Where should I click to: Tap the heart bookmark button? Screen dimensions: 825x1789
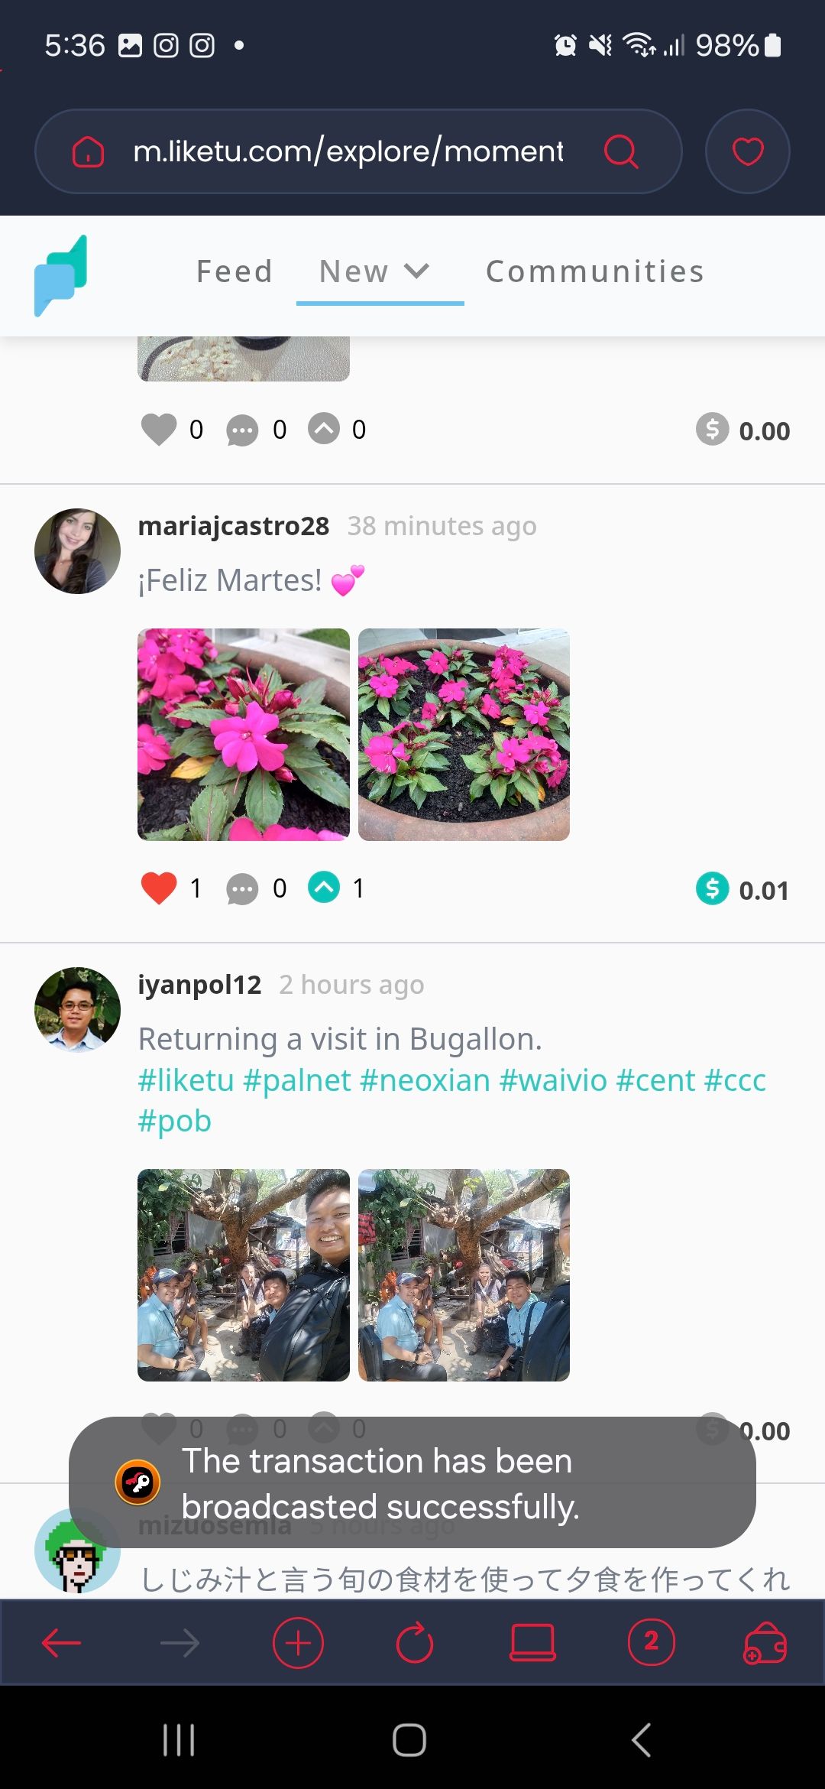[x=748, y=151]
